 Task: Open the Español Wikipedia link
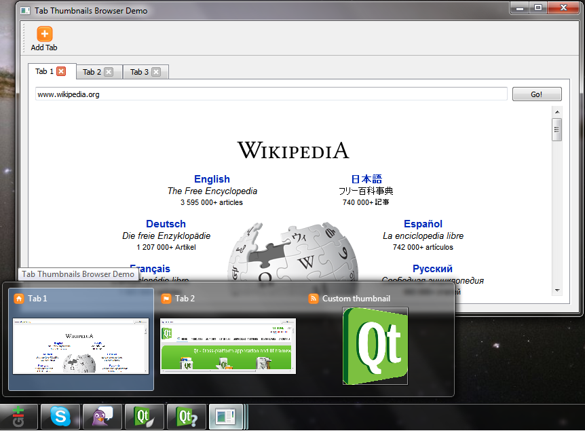[x=423, y=223]
